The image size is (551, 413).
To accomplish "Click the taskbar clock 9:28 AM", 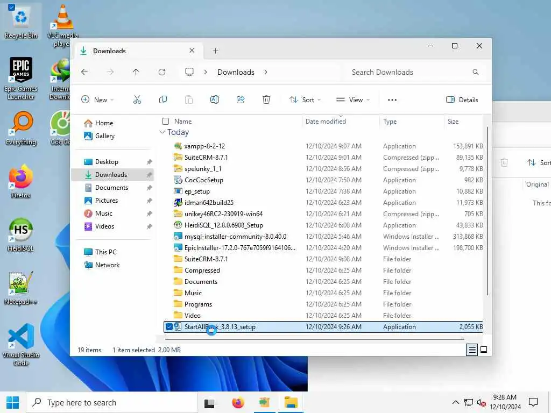I will tap(505, 397).
